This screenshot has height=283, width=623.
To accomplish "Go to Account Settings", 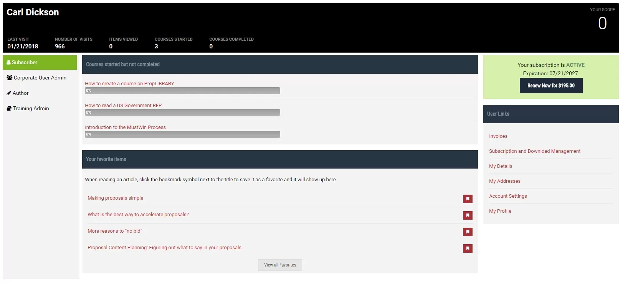I will (507, 196).
